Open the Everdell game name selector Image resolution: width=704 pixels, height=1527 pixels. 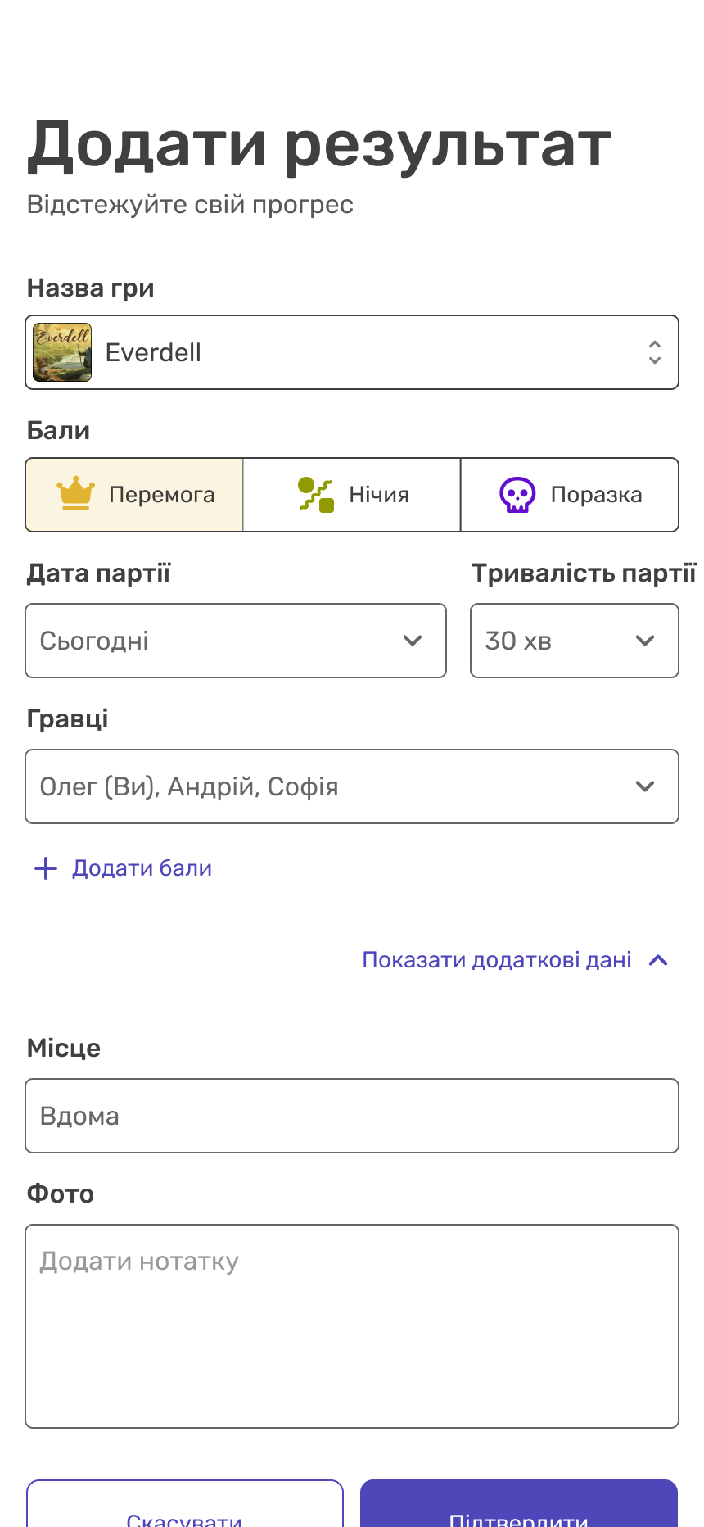(x=352, y=352)
